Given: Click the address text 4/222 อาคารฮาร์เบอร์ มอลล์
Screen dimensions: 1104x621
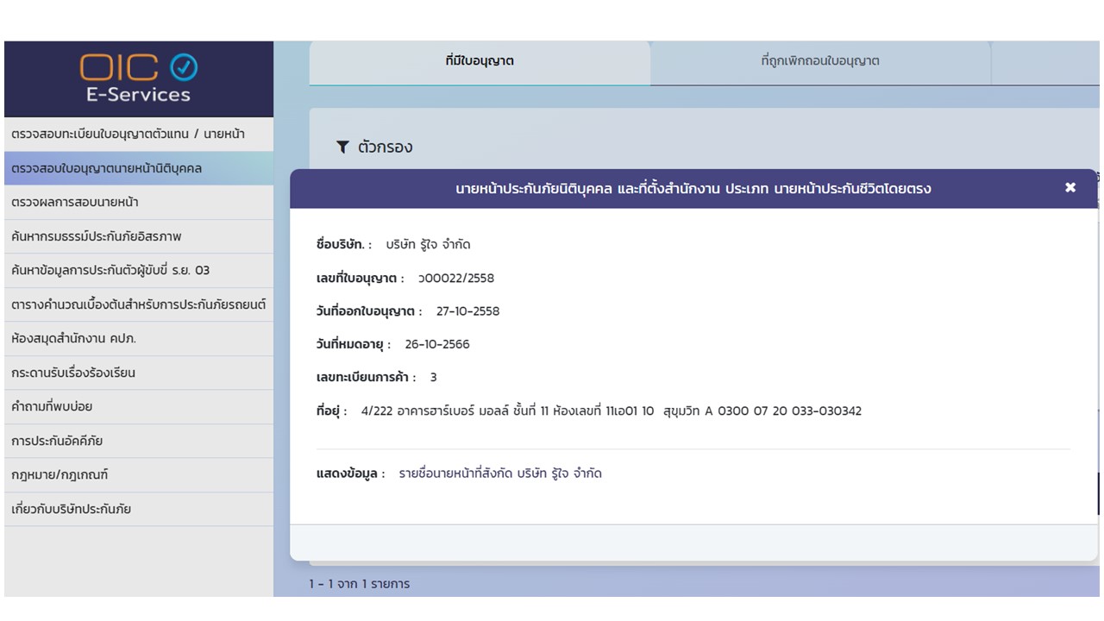Looking at the screenshot, I should click(x=612, y=411).
